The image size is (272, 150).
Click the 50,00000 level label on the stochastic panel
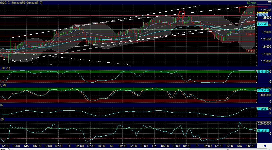coord(265,95)
